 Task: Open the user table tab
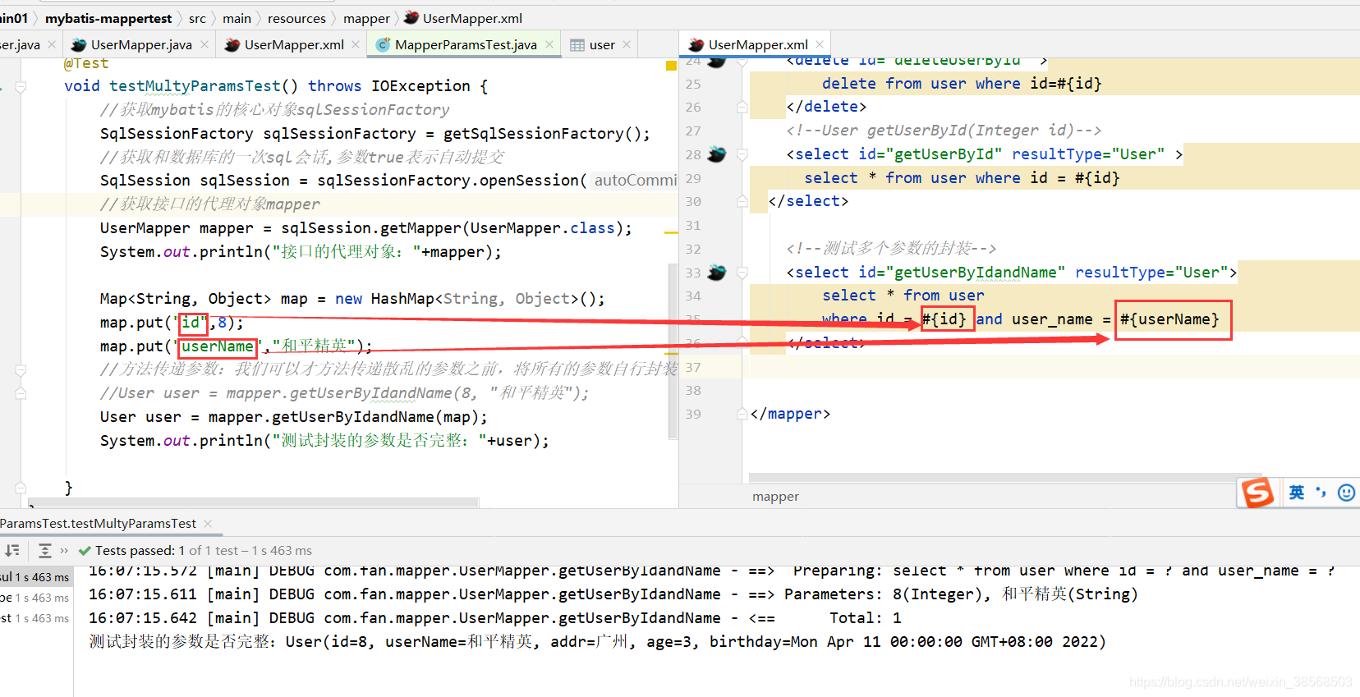[x=602, y=44]
